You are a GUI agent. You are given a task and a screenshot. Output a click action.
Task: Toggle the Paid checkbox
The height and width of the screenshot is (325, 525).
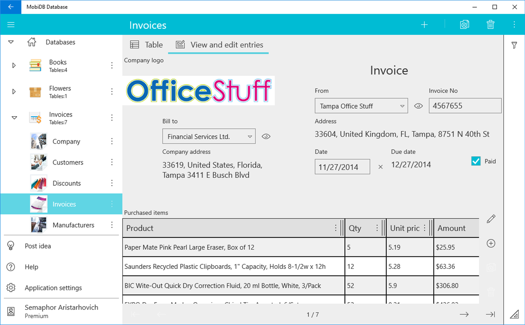pos(476,161)
